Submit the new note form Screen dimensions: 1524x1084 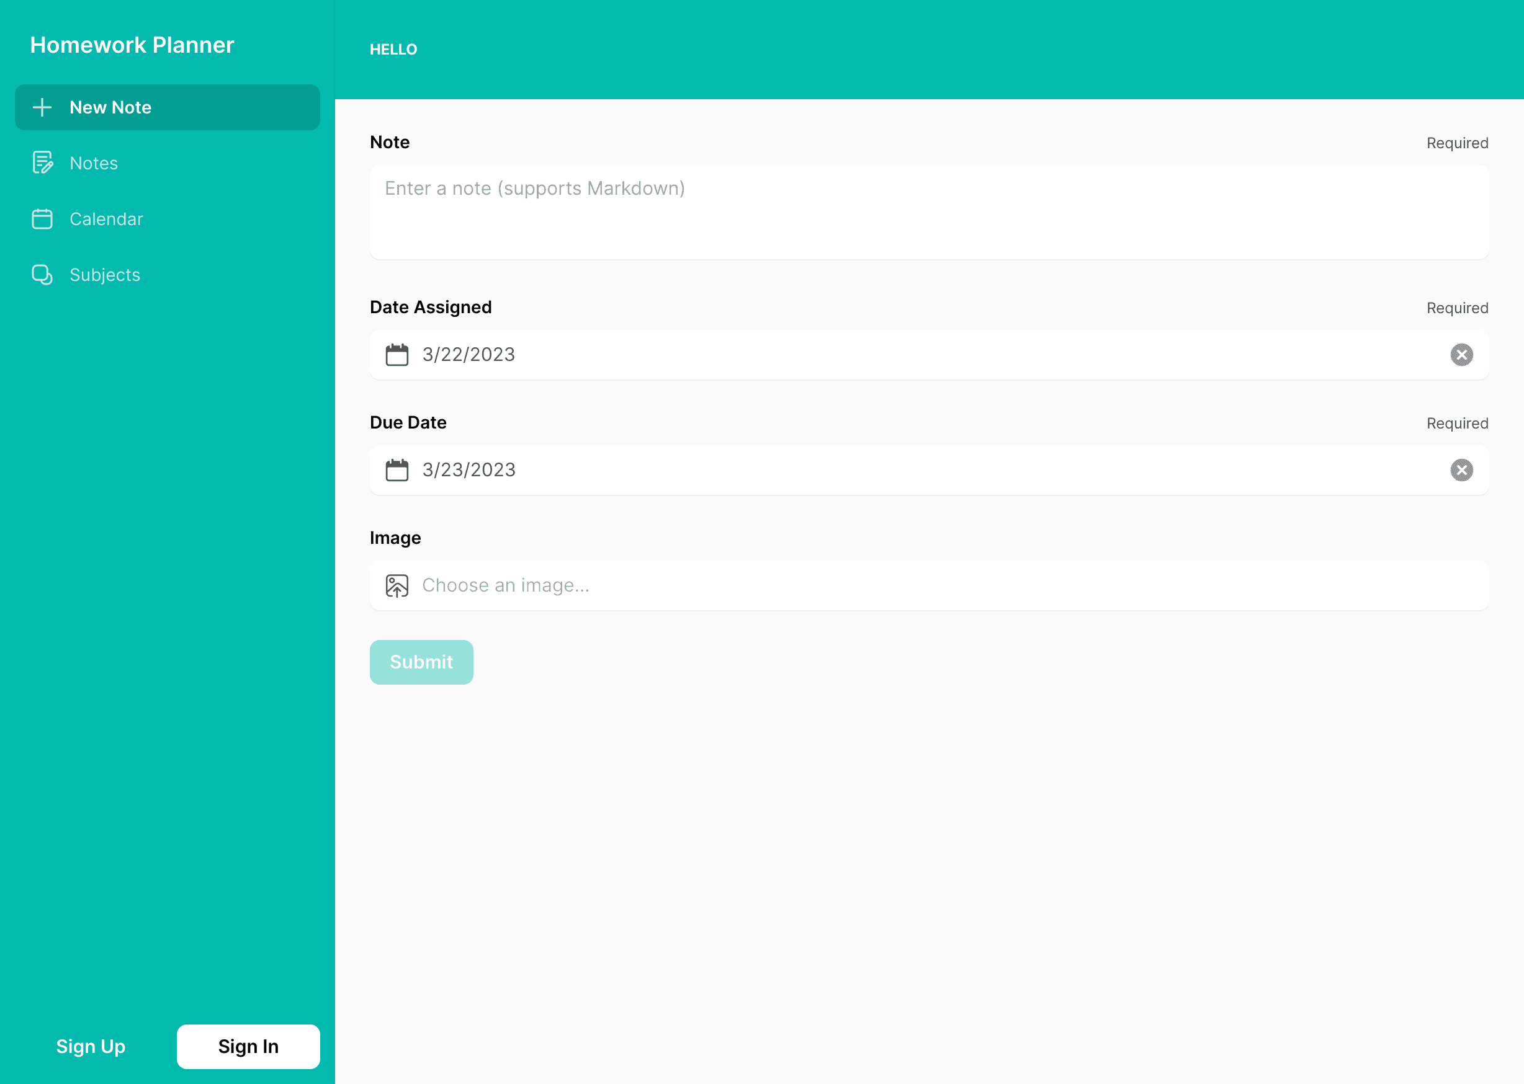tap(421, 662)
